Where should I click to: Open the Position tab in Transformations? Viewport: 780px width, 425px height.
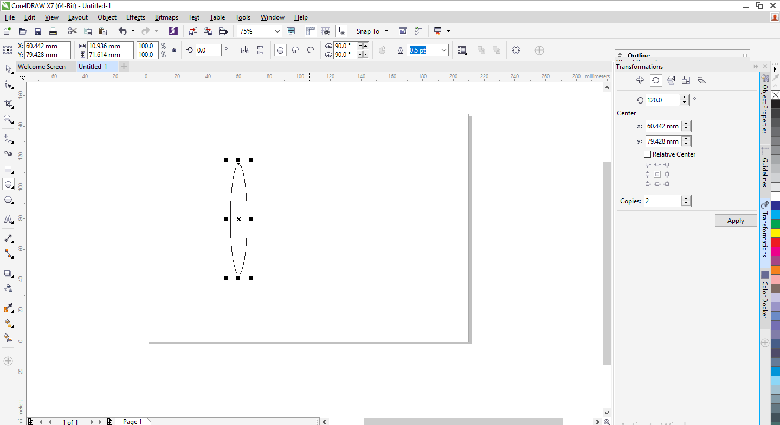point(640,80)
